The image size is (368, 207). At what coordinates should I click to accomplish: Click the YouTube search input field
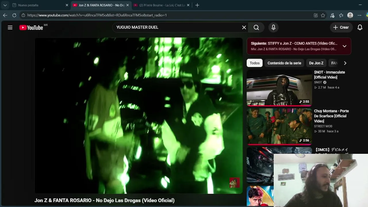(177, 27)
